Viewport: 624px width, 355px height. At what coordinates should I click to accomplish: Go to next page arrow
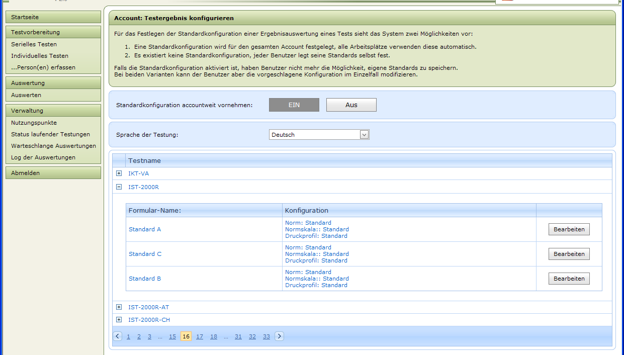coord(279,336)
